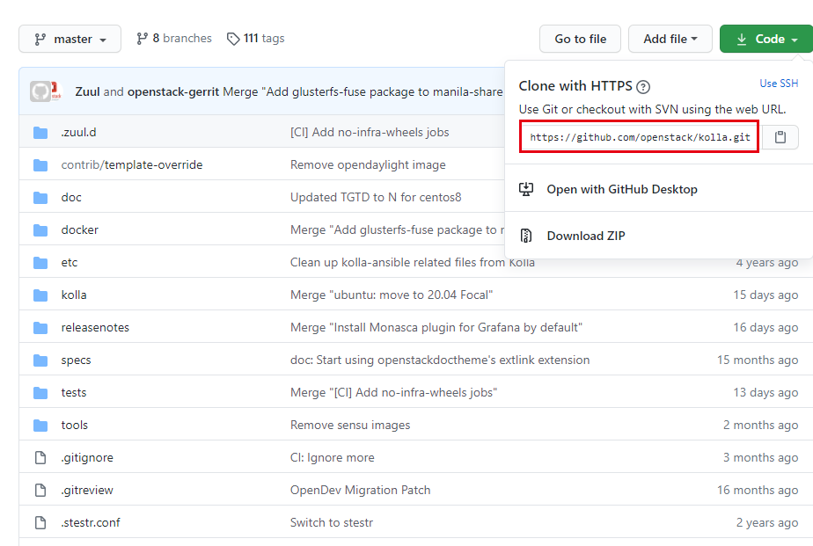This screenshot has height=546, width=813.
Task: Open the openstack-gerrit author link
Action: 173,91
